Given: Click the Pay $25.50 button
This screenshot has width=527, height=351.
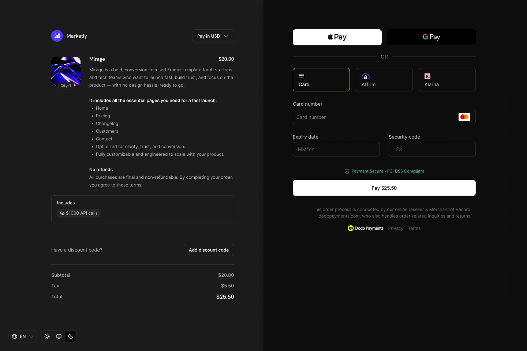Looking at the screenshot, I should point(384,188).
